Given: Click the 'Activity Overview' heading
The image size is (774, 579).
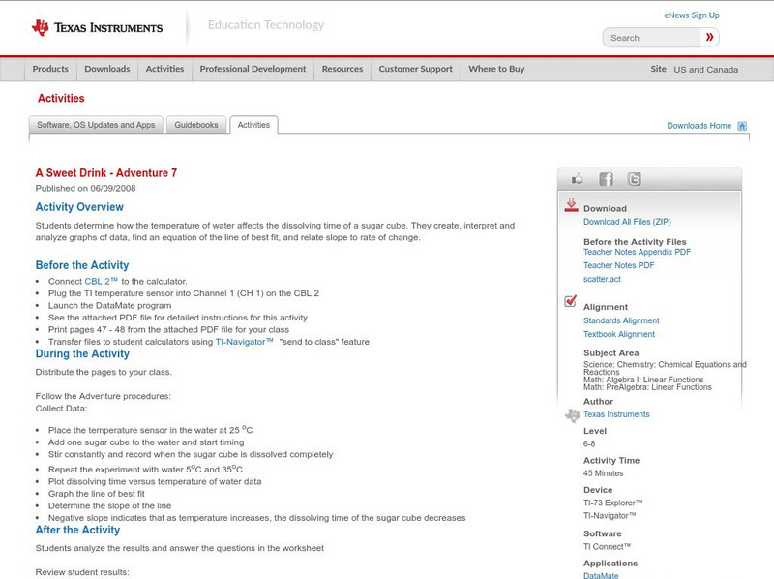Looking at the screenshot, I should click(x=79, y=207).
